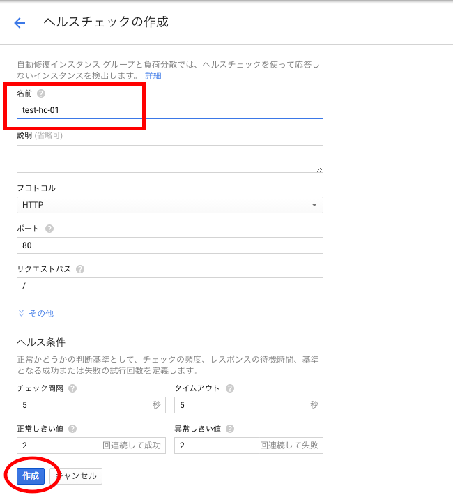Open the プロトコル dropdown showing HTTP
Viewport: 453px width, 495px height.
[x=170, y=205]
